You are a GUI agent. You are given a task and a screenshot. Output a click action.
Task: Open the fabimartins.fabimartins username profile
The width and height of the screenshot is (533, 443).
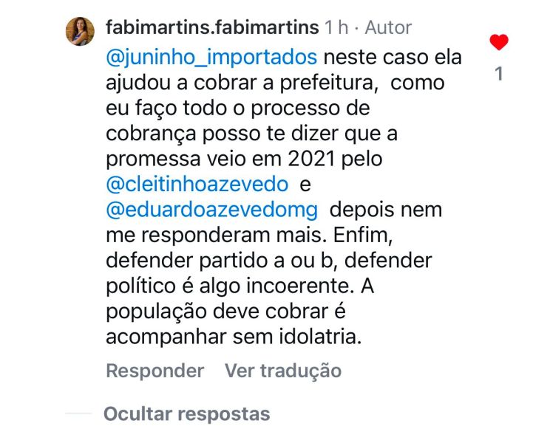point(212,27)
